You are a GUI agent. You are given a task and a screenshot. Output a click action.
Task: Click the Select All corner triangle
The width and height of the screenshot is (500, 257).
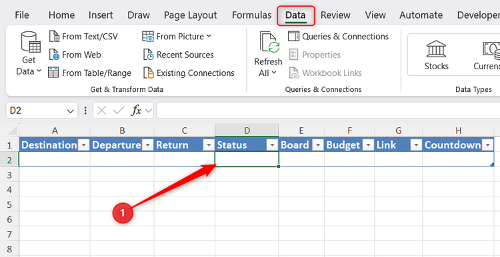(13, 130)
